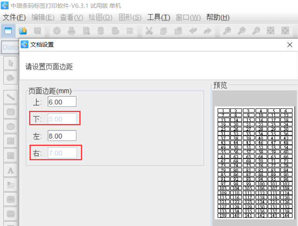Click the New document toolbar icon
The height and width of the screenshot is (226, 298).
pyautogui.click(x=8, y=31)
